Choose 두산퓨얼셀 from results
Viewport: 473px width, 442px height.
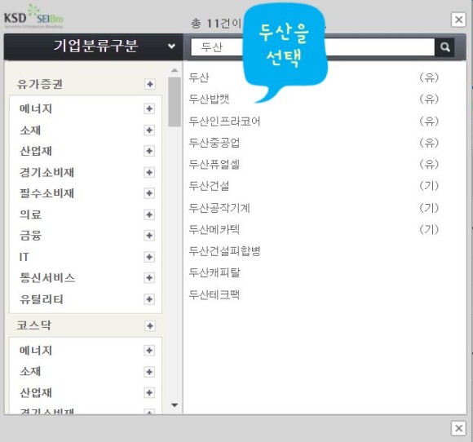point(214,165)
